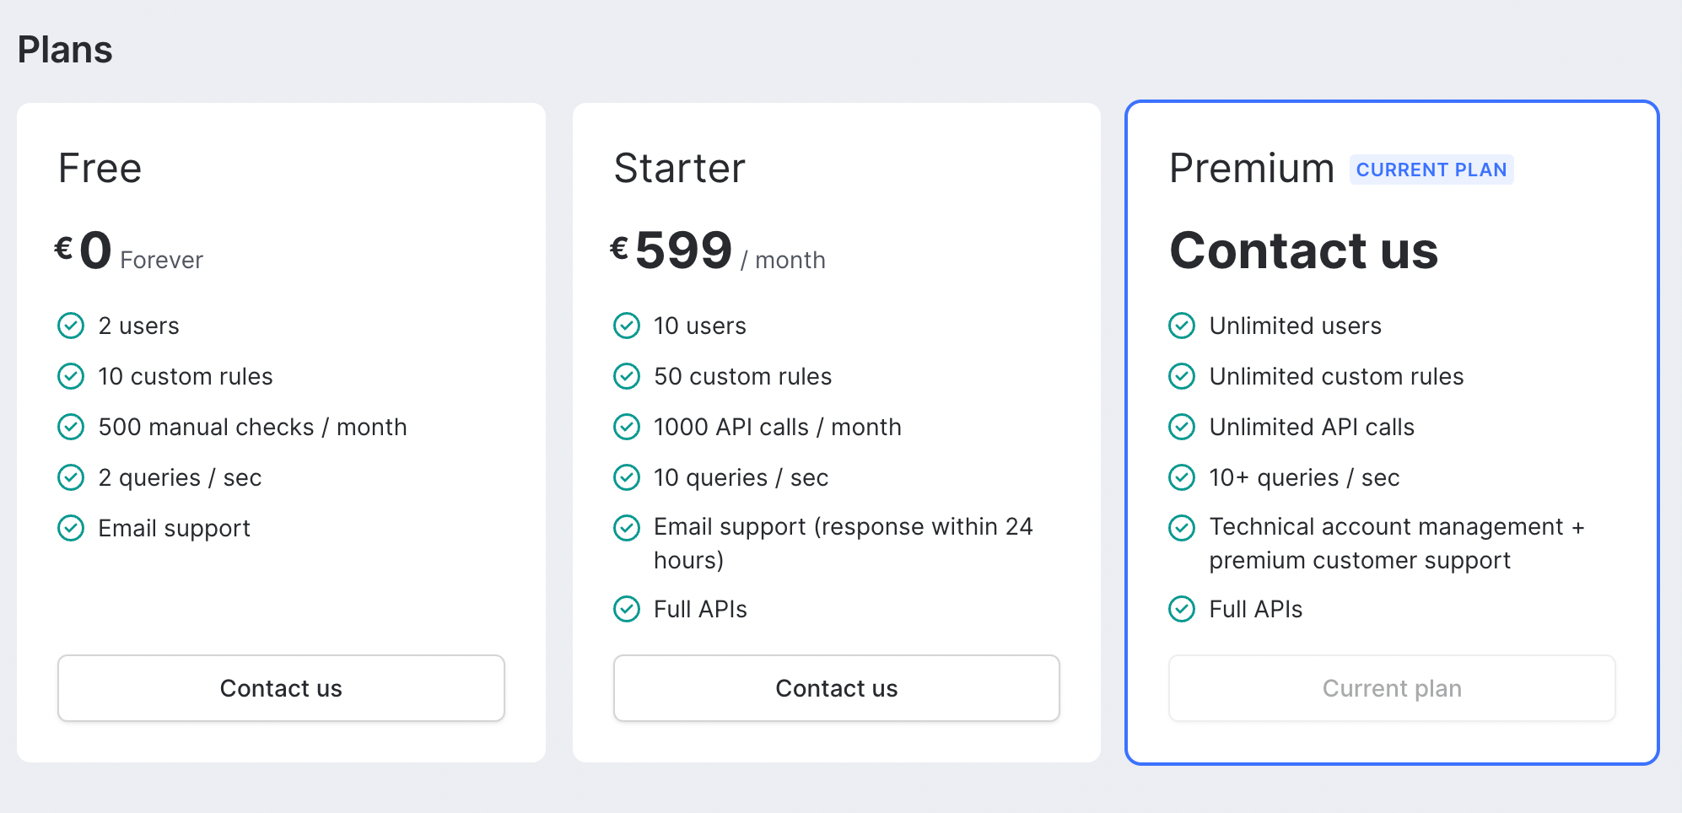The image size is (1682, 813).
Task: Click check icon for Unlimited API calls
Action: (x=1182, y=427)
